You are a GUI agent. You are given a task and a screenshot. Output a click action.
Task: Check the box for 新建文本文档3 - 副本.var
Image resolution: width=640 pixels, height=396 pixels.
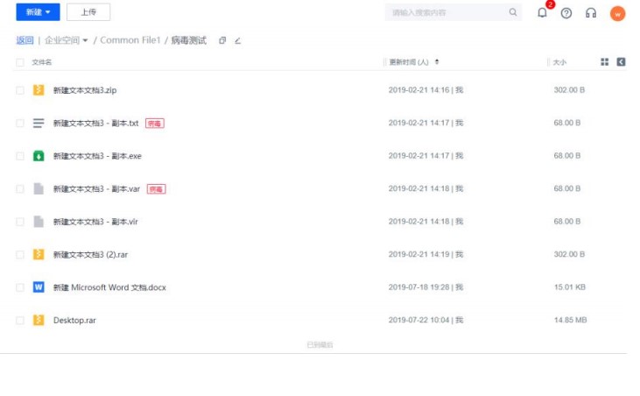pos(20,188)
